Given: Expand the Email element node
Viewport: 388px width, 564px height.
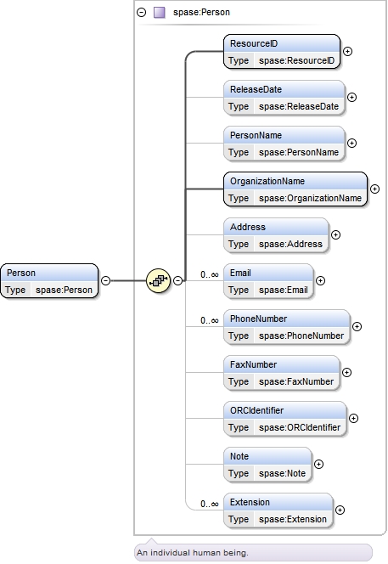Looking at the screenshot, I should click(x=320, y=280).
